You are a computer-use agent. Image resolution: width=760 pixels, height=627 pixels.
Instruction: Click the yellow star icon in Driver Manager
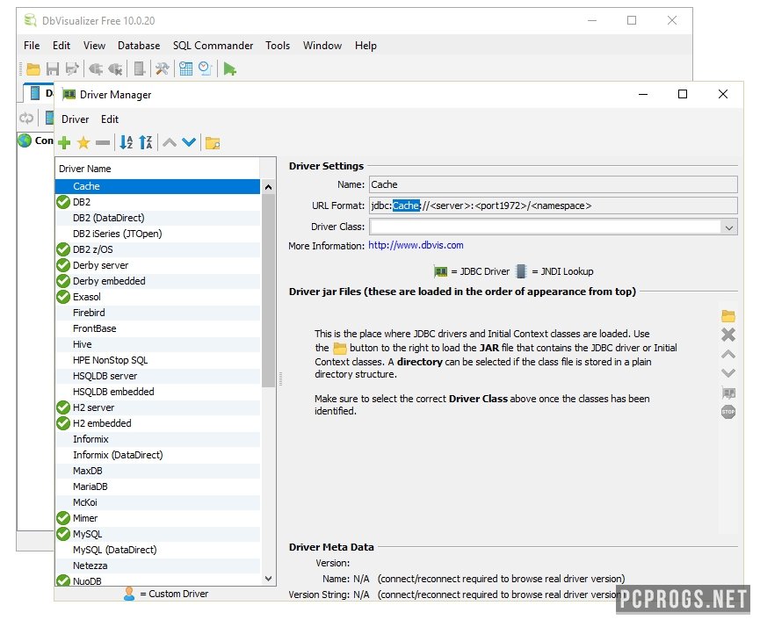click(83, 143)
